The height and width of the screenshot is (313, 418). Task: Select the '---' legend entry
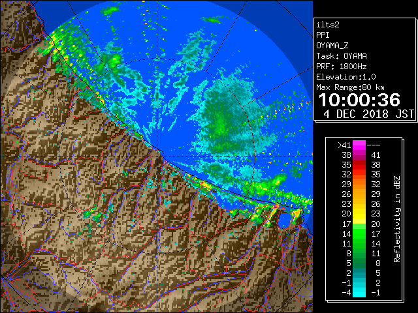pos(374,145)
